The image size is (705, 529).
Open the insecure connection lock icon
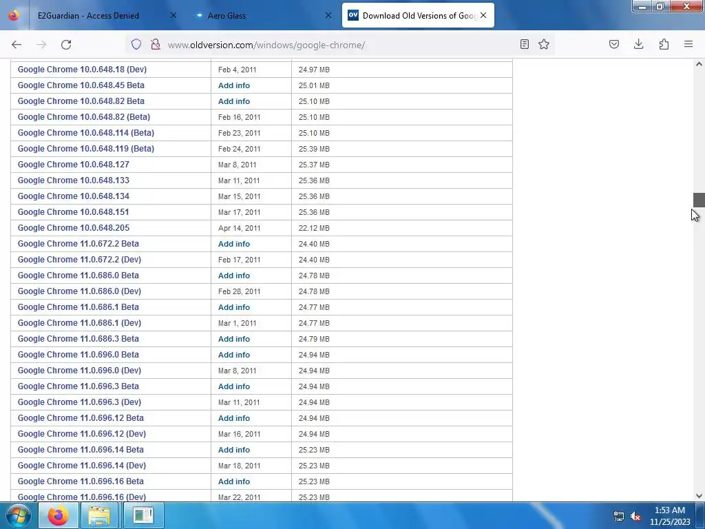[x=156, y=44]
